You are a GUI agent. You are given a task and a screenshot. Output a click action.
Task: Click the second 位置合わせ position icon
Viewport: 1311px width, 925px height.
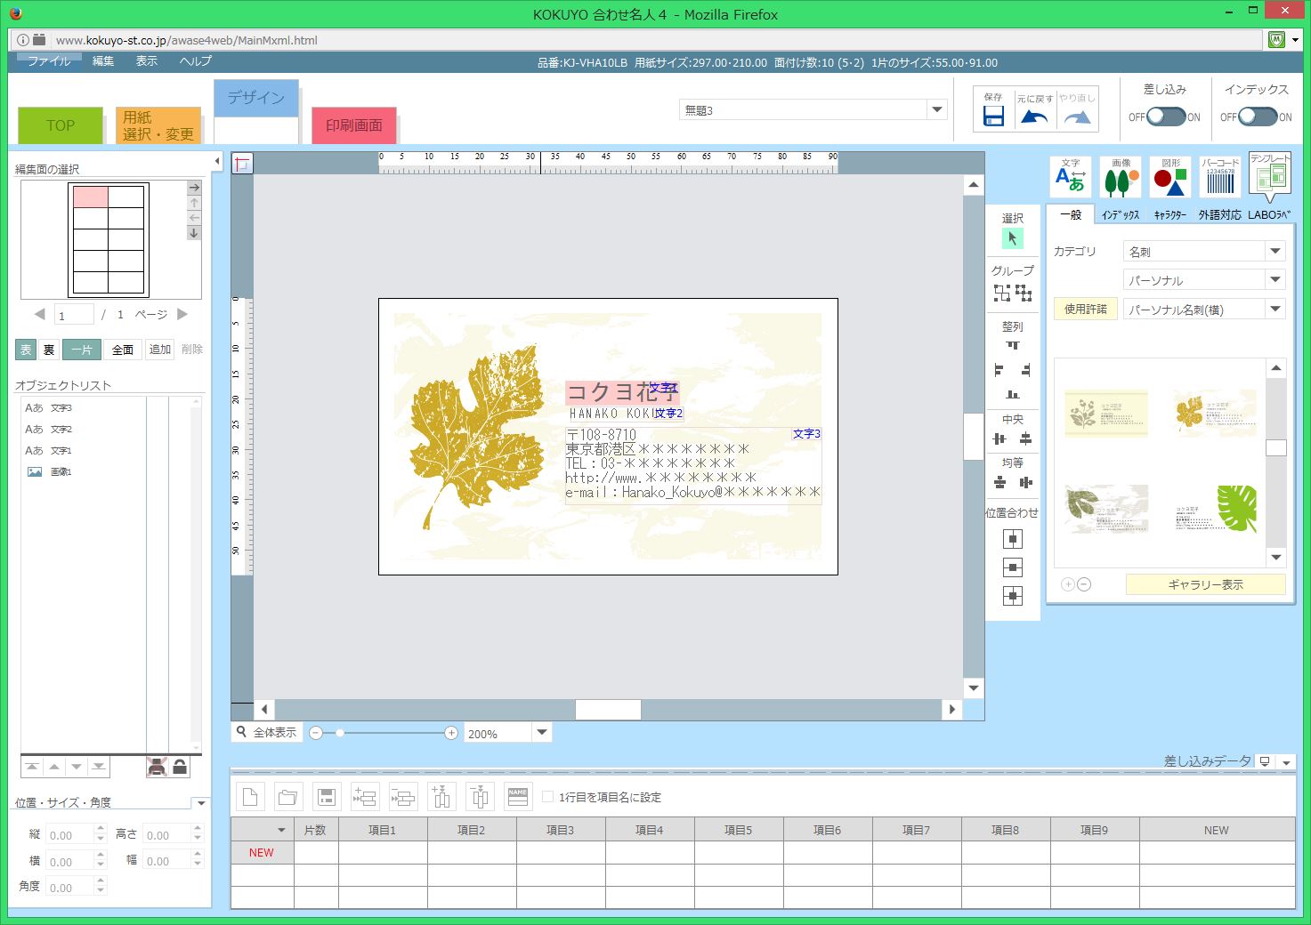(x=1012, y=567)
